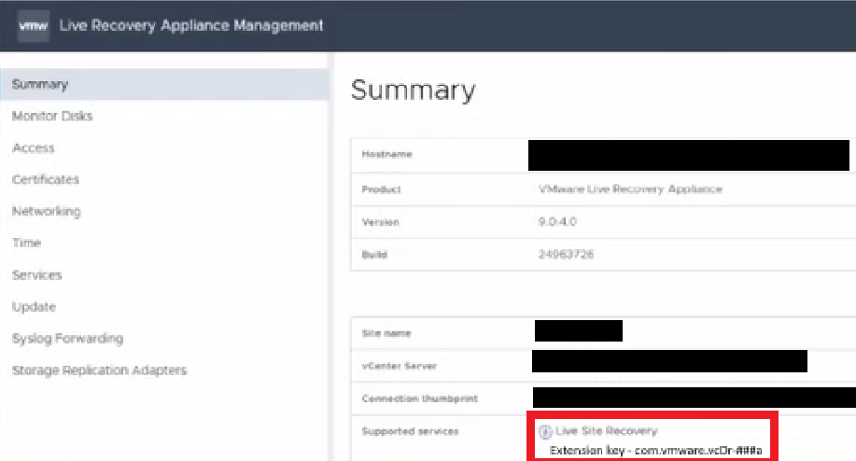The height and width of the screenshot is (461, 856).
Task: Go to the Access section
Action: point(34,147)
